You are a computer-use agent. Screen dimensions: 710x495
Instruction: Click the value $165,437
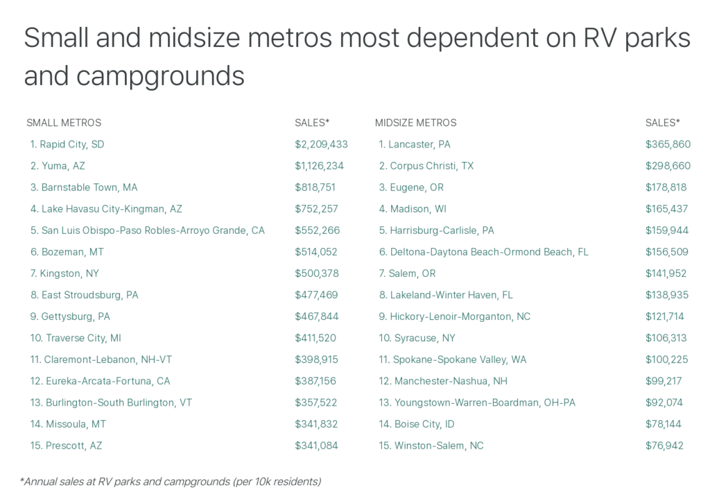pyautogui.click(x=666, y=209)
